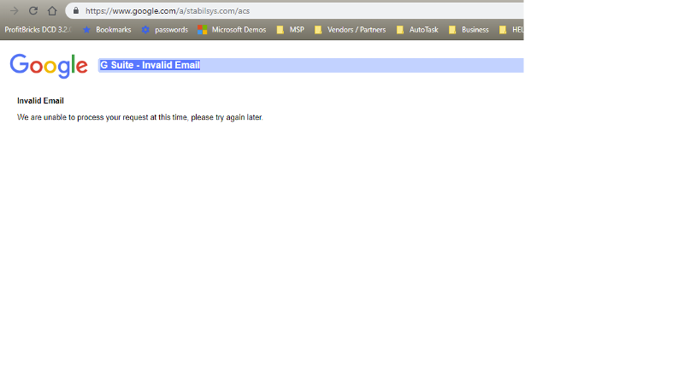Click the blue star Bookmarks icon

pos(86,30)
